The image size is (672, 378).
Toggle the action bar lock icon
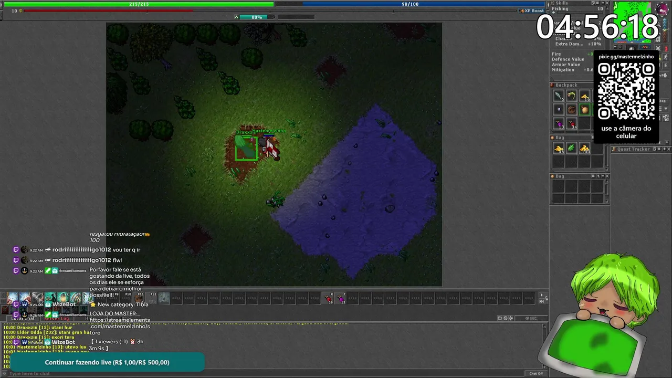pos(547,298)
